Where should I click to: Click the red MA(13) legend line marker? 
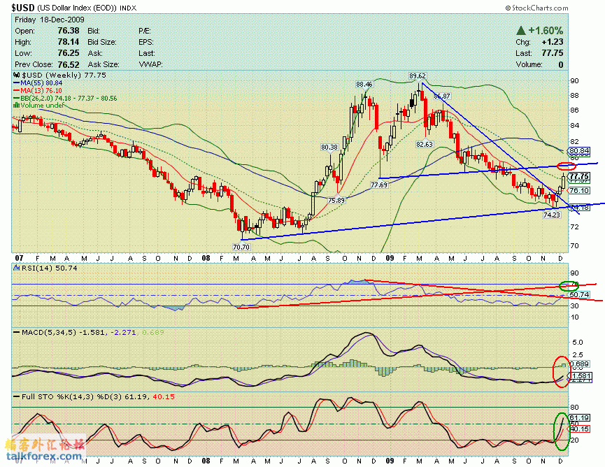tap(17, 91)
